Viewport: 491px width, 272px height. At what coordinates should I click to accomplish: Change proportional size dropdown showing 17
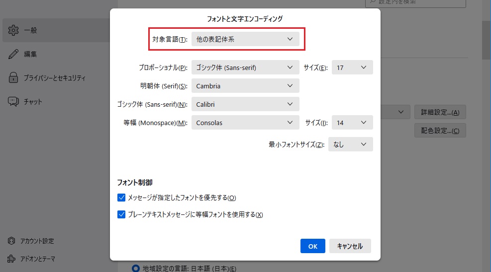pyautogui.click(x=352, y=68)
